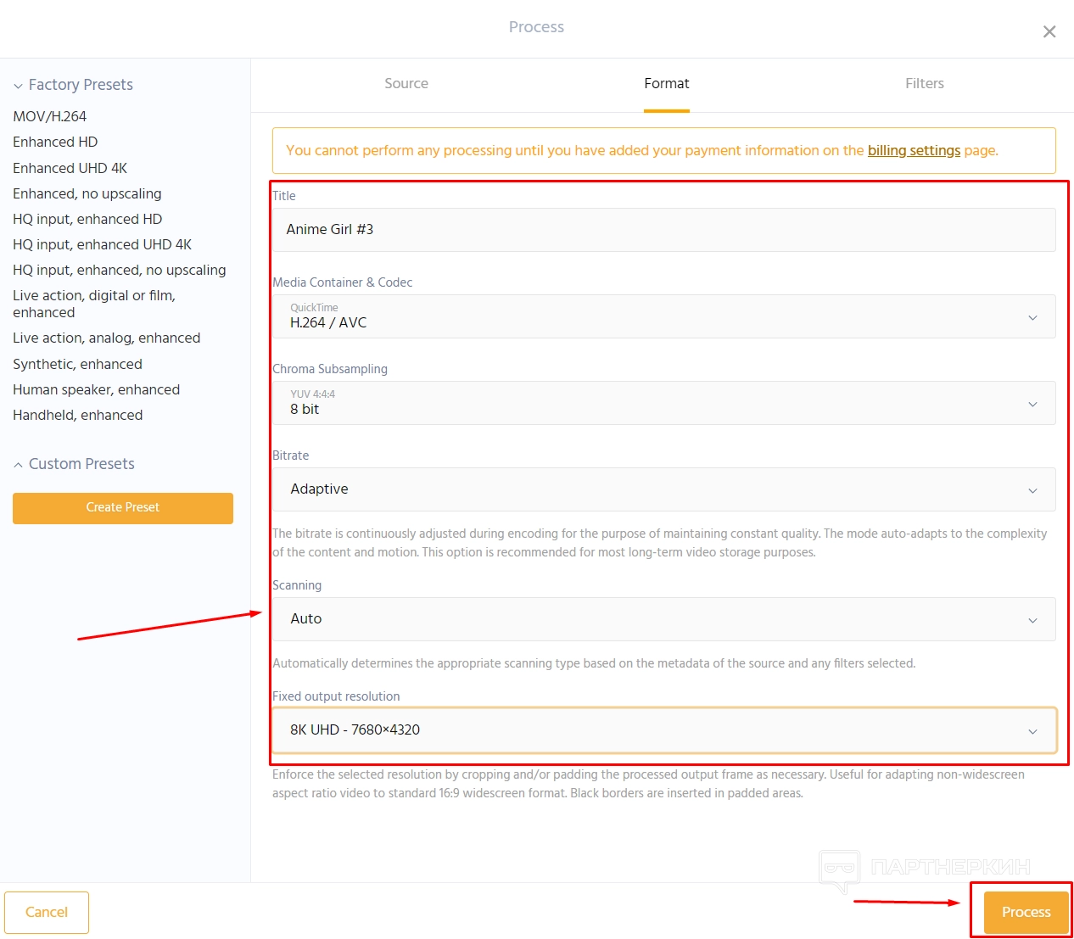Choose the Synthetic, enhanced preset

point(78,364)
